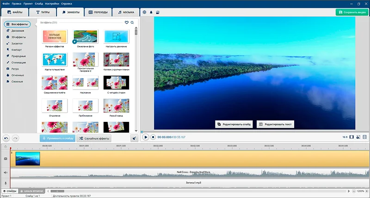Image resolution: width=370 pixels, height=198 pixels.
Task: Click the timeline horizontal scrollbar thumb
Action: pos(57,191)
